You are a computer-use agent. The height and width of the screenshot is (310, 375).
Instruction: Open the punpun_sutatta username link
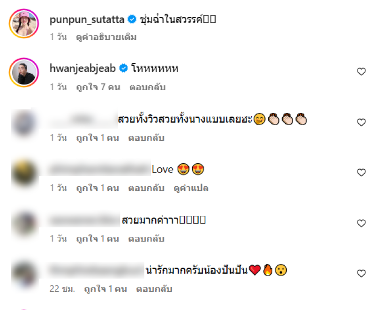point(87,20)
